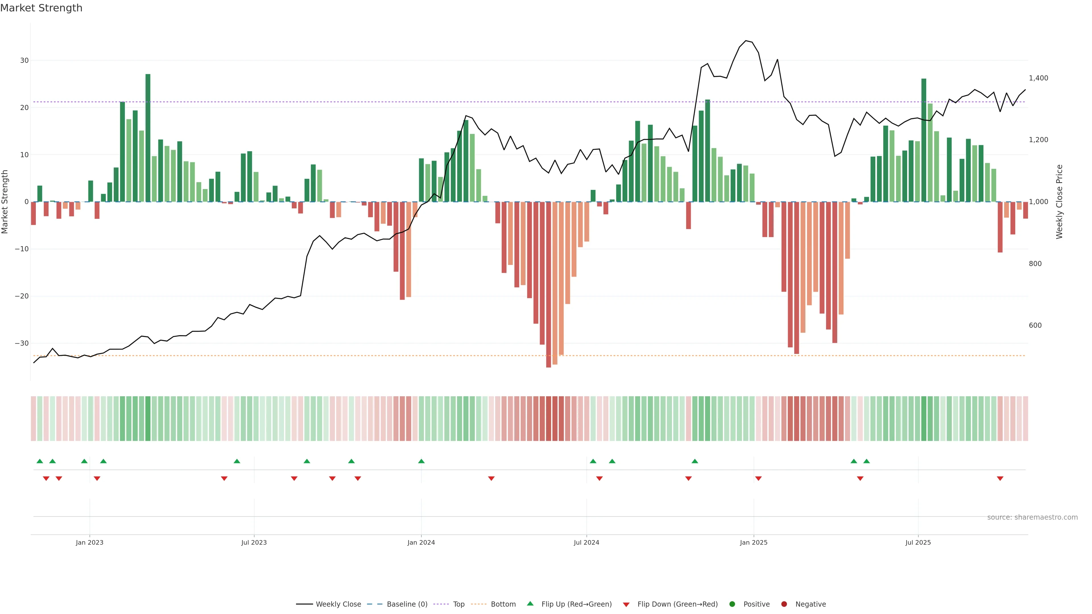Click last flip down marker on far right

[x=1000, y=478]
